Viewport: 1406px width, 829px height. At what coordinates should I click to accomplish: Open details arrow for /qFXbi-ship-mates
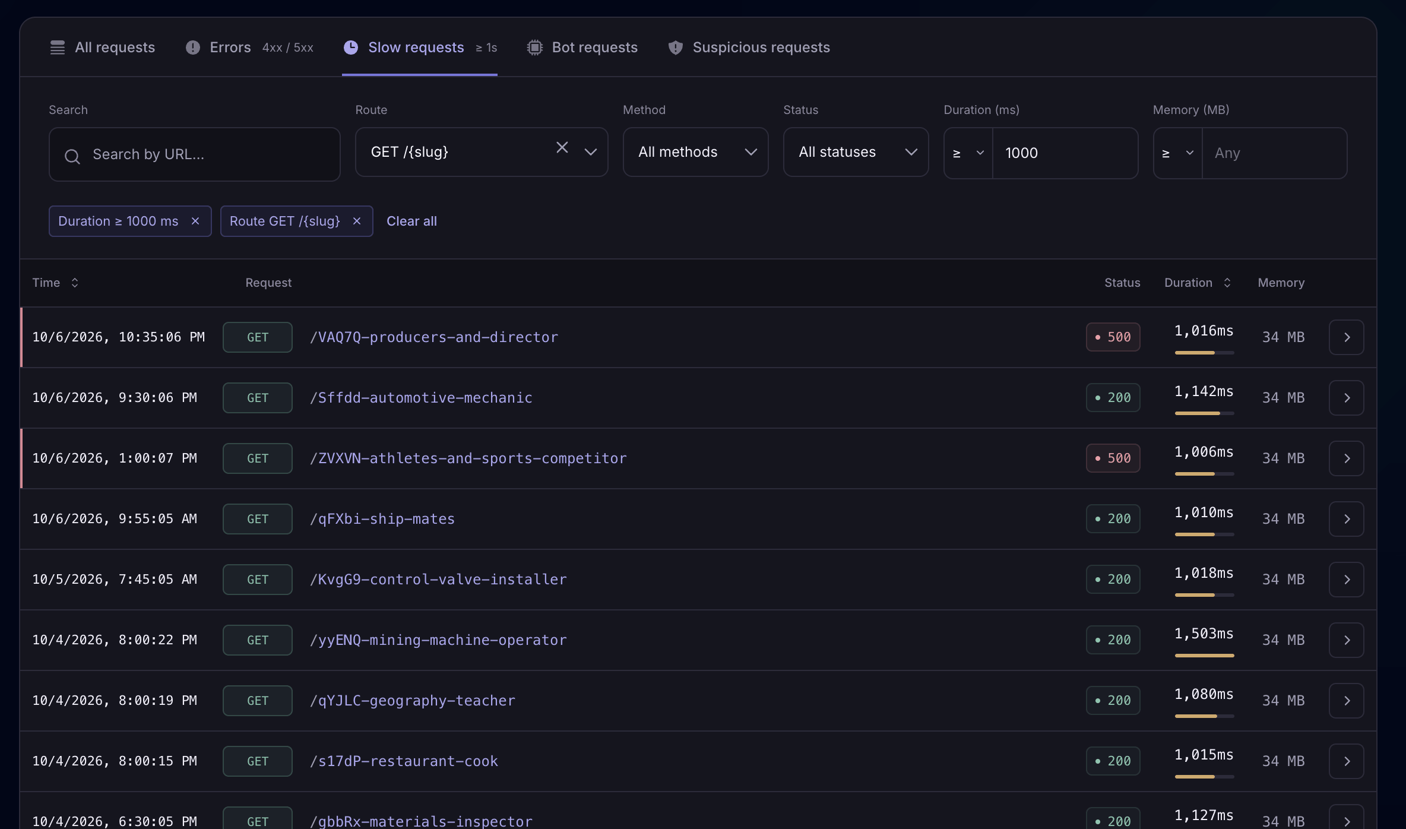pyautogui.click(x=1346, y=519)
